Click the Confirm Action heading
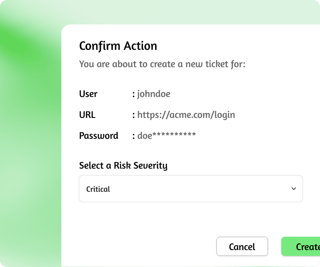The width and height of the screenshot is (320, 267). [x=118, y=46]
